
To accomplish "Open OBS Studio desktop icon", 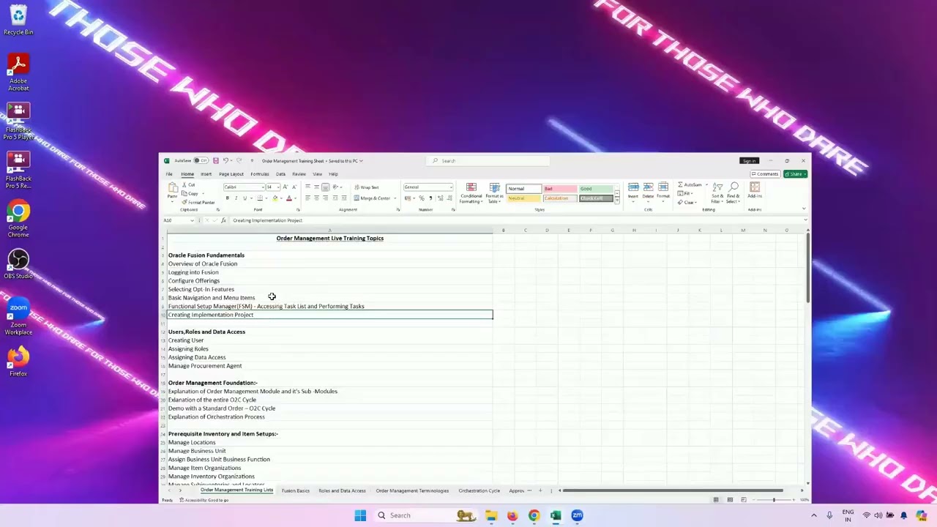I will pyautogui.click(x=18, y=264).
